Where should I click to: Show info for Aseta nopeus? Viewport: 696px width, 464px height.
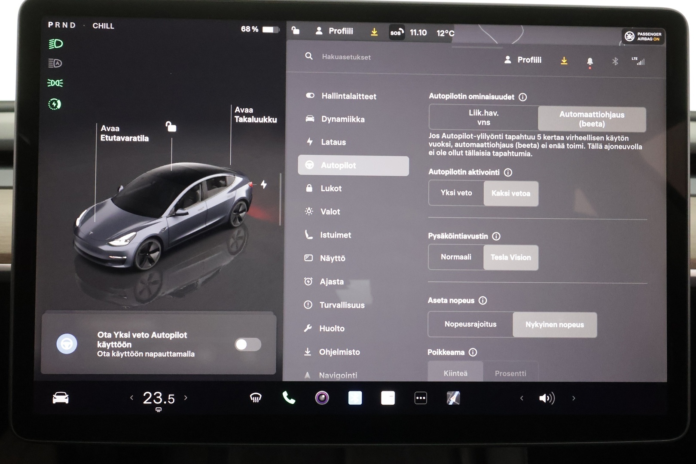(x=483, y=300)
